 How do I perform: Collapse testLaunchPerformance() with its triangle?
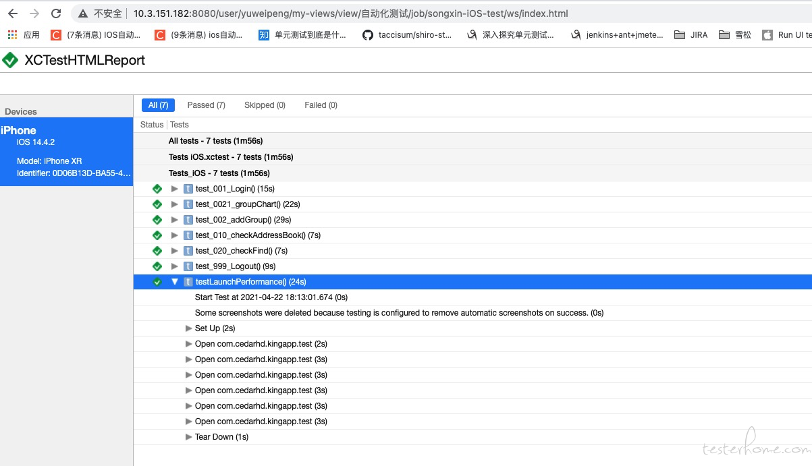coord(175,282)
